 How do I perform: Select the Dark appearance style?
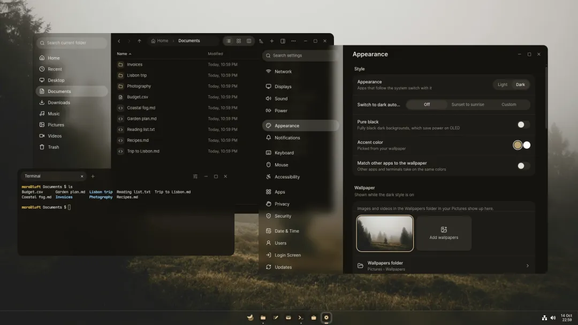(x=520, y=84)
